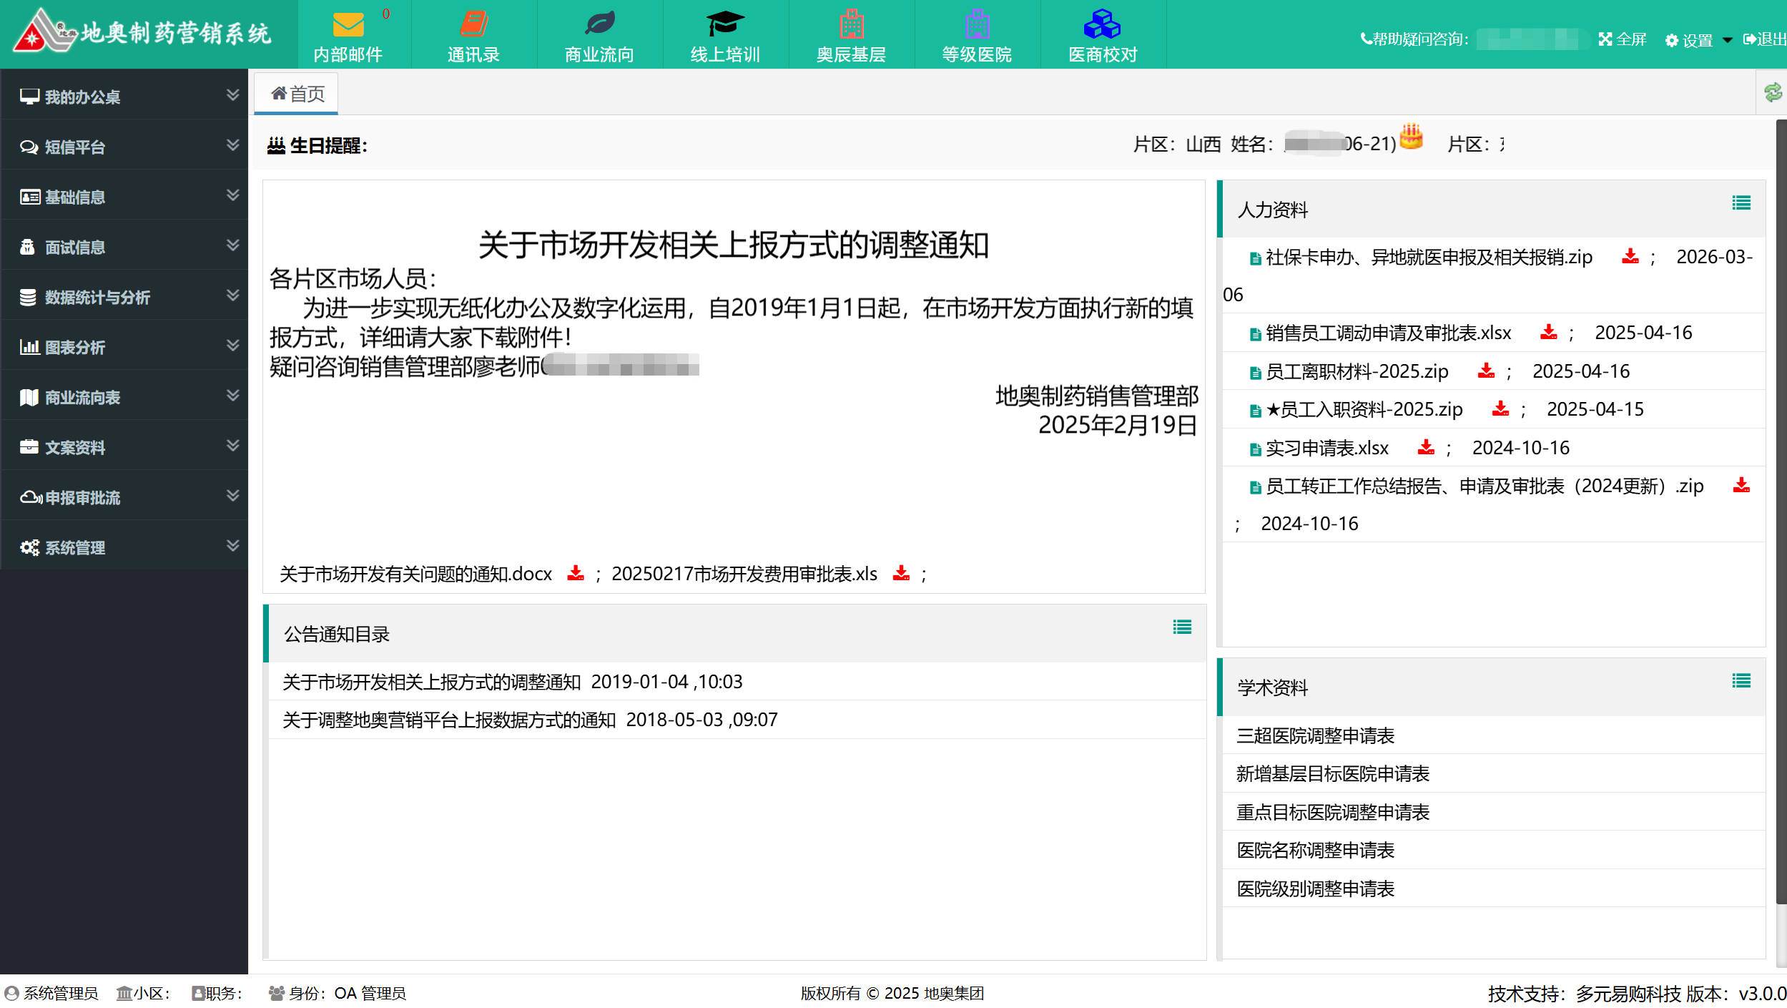Download 实习申请表.xlsx via red icon

[x=1426, y=447]
